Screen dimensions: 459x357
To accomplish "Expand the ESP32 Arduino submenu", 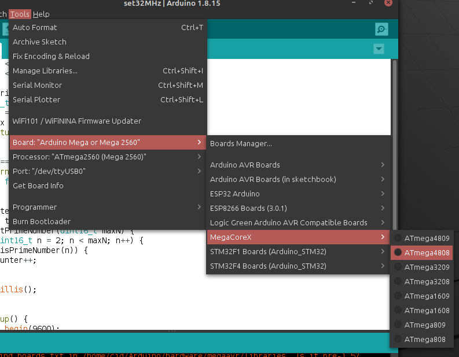I will (x=298, y=194).
